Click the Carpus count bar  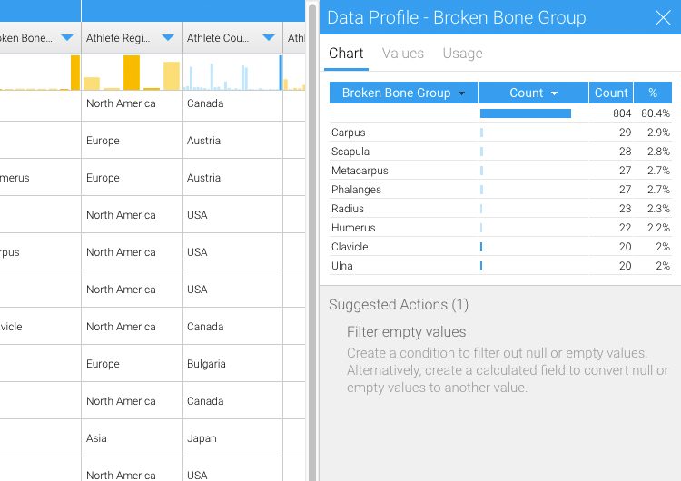click(x=481, y=133)
